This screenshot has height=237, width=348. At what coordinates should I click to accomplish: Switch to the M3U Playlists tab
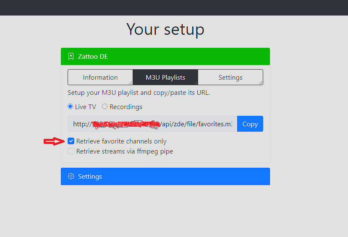[165, 77]
